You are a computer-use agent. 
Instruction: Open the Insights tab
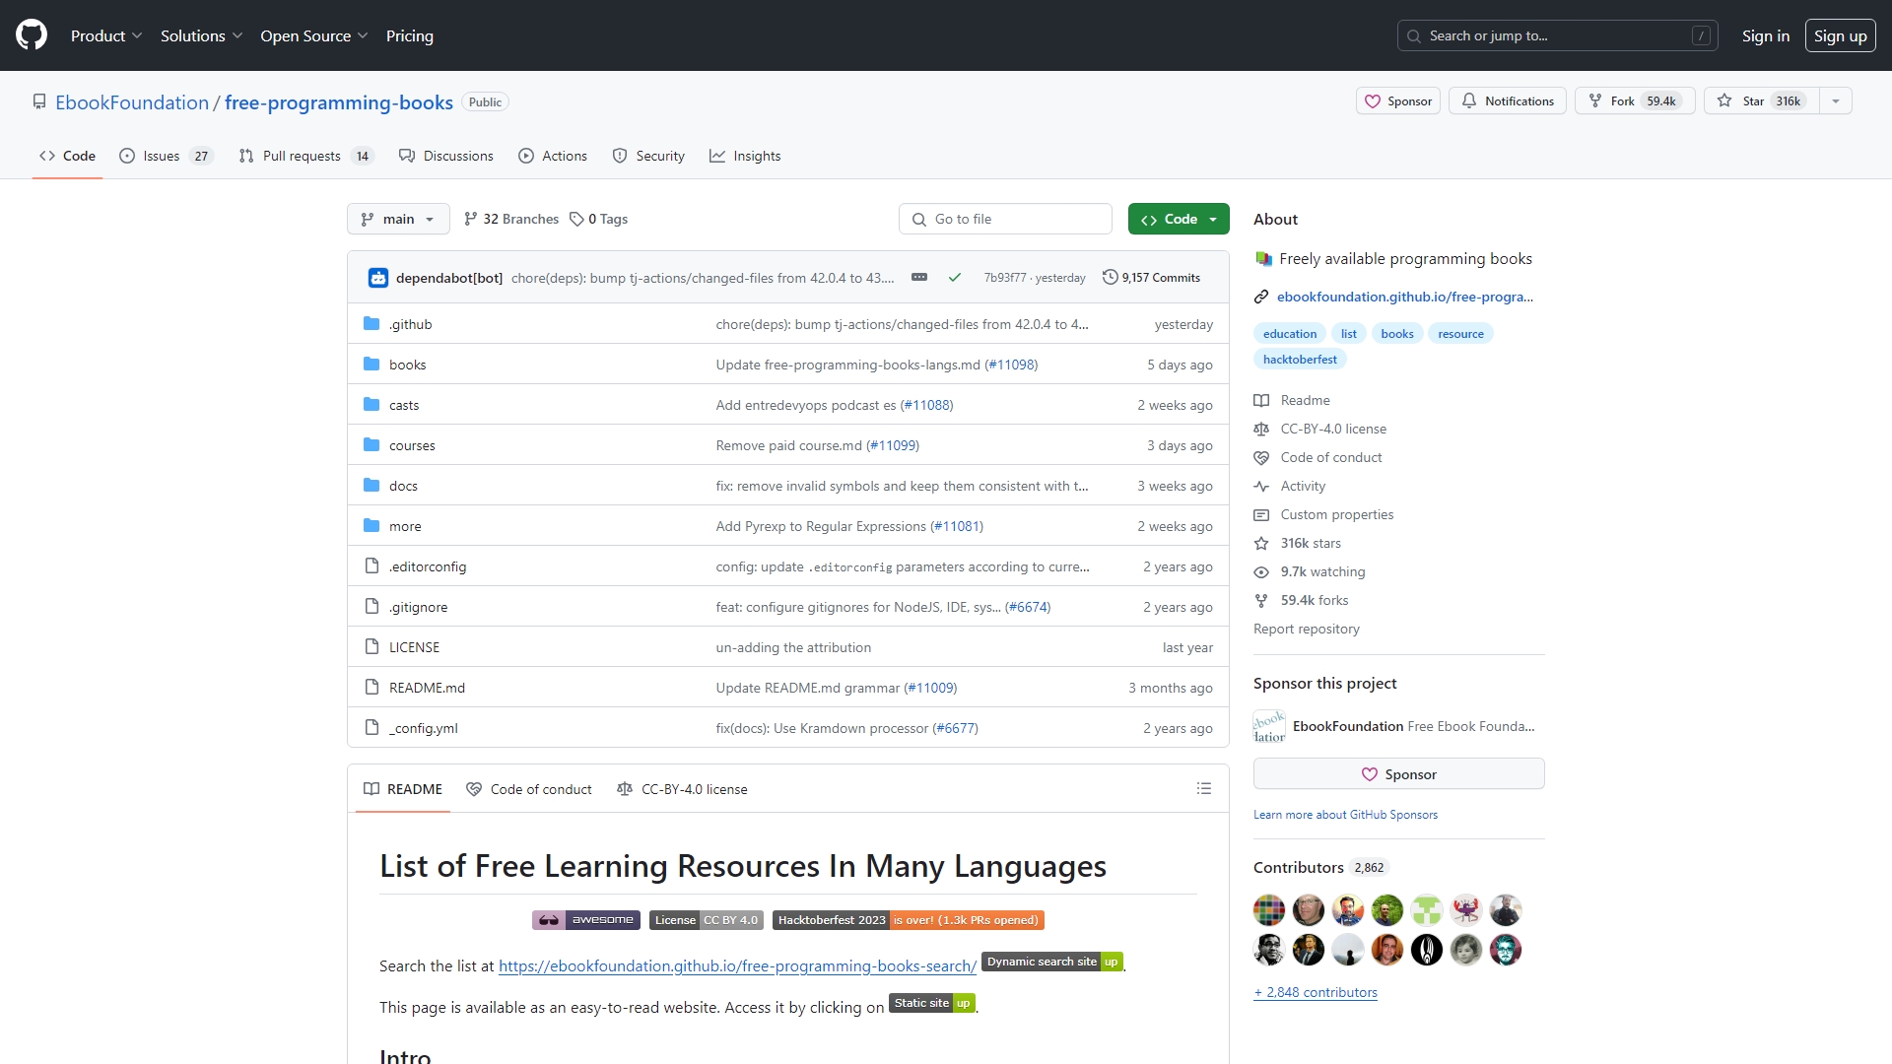(x=745, y=156)
